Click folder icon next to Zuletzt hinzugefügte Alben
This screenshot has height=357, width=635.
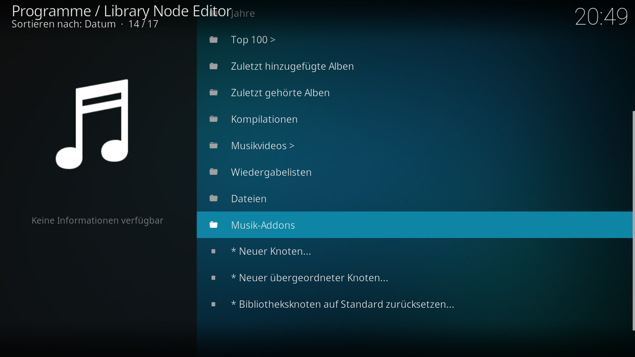213,66
